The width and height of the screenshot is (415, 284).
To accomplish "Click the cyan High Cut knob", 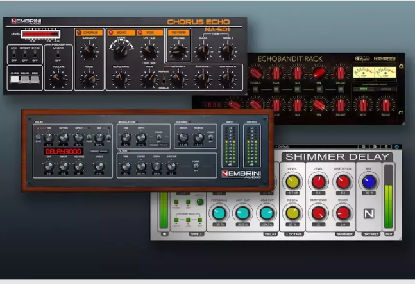I will pos(266,213).
